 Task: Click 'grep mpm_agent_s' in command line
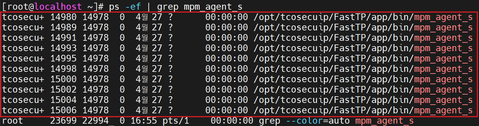pyautogui.click(x=200, y=6)
